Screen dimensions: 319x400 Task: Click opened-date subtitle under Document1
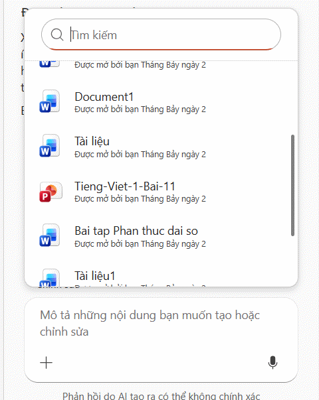click(140, 109)
